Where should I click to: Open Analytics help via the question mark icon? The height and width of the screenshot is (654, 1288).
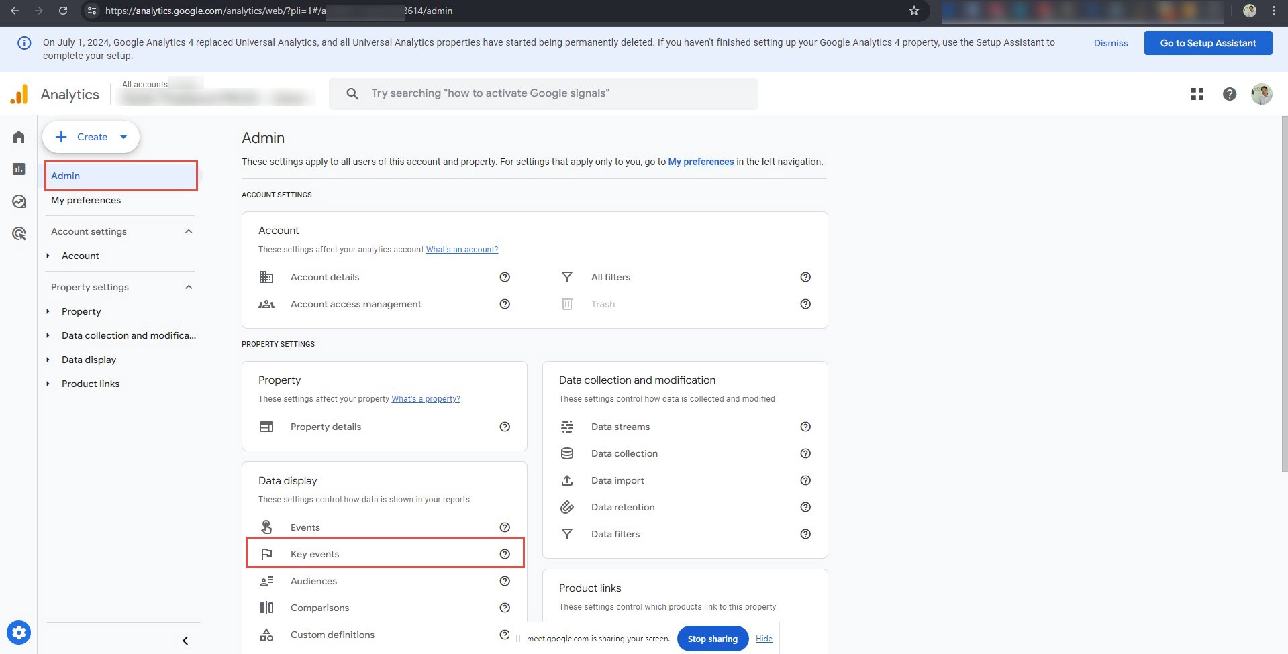pyautogui.click(x=1230, y=94)
